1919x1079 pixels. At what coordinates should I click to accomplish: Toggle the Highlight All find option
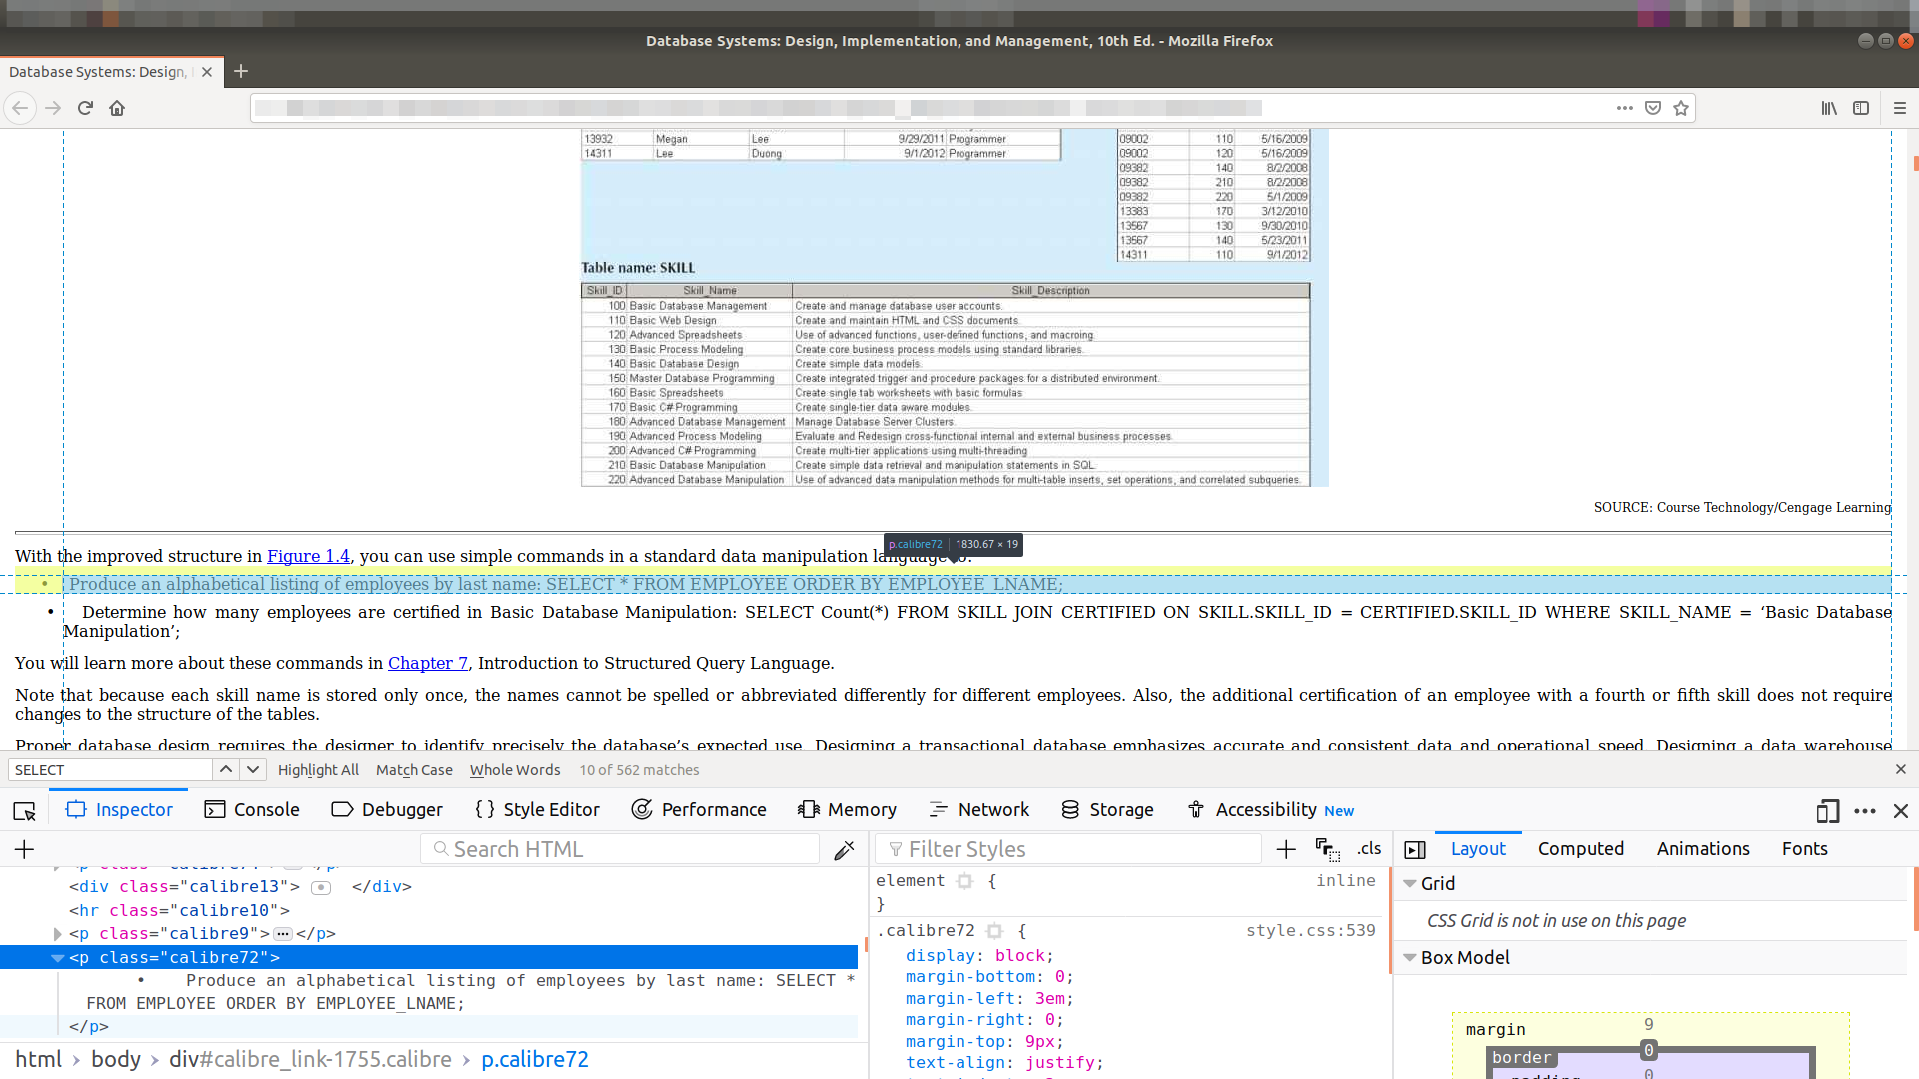coord(318,770)
